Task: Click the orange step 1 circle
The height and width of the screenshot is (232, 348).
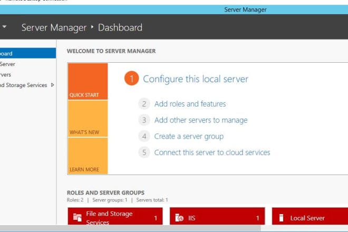Action: [131, 79]
